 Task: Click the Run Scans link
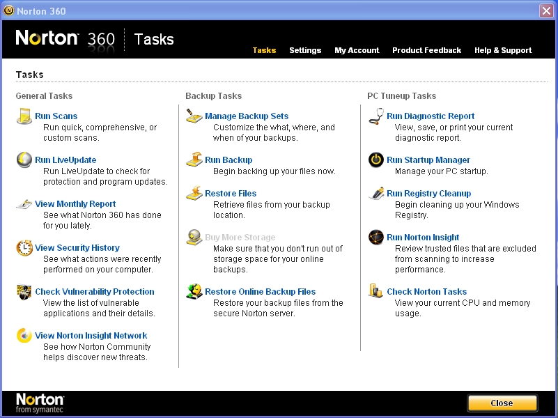click(x=56, y=116)
